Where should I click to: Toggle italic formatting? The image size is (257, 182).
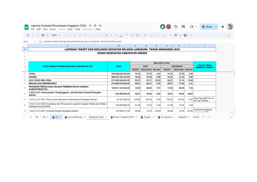[111, 35]
